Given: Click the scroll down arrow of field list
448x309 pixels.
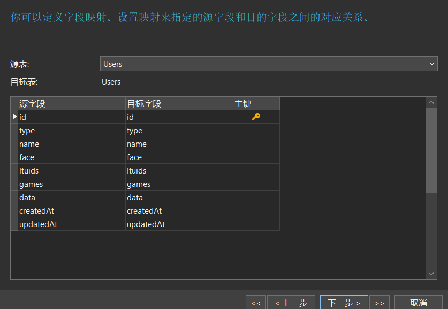Looking at the screenshot, I should [x=431, y=274].
